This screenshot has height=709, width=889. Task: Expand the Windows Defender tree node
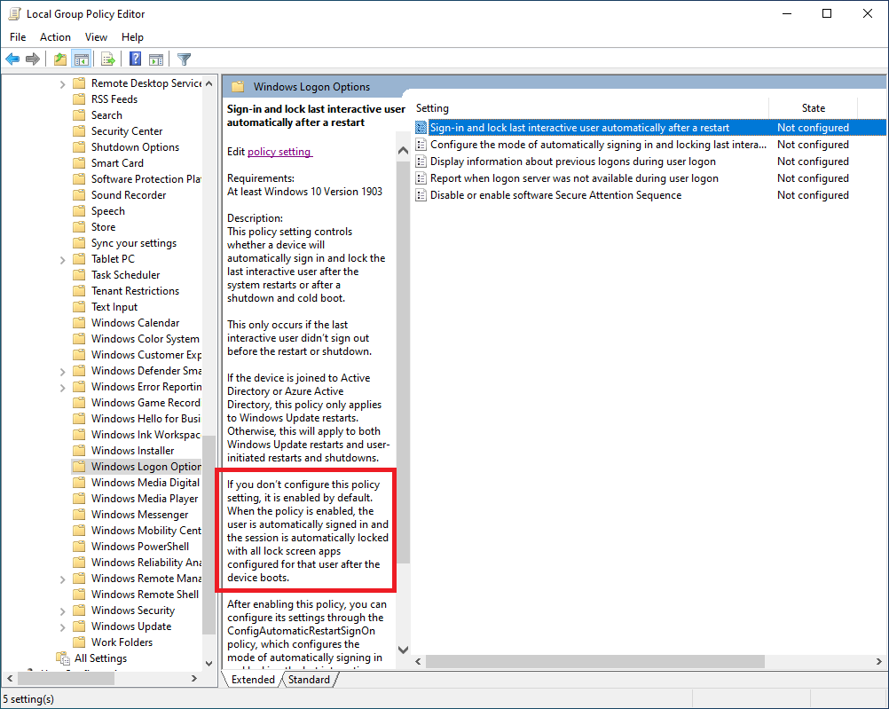coord(60,370)
